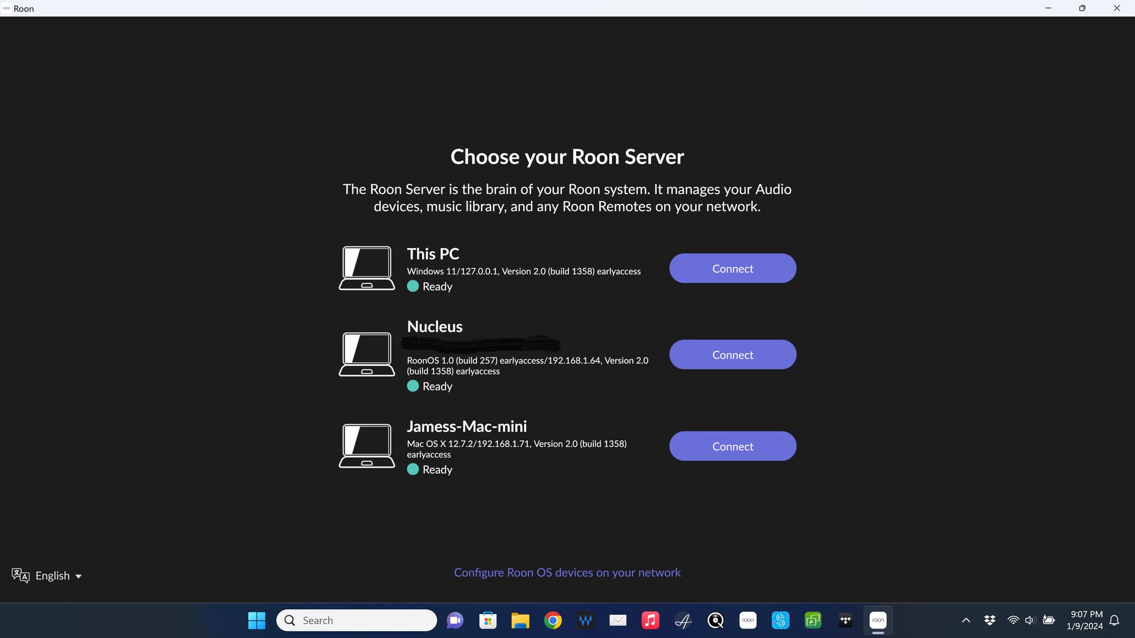The width and height of the screenshot is (1135, 638).
Task: Open the English language dropdown
Action: pyautogui.click(x=59, y=575)
